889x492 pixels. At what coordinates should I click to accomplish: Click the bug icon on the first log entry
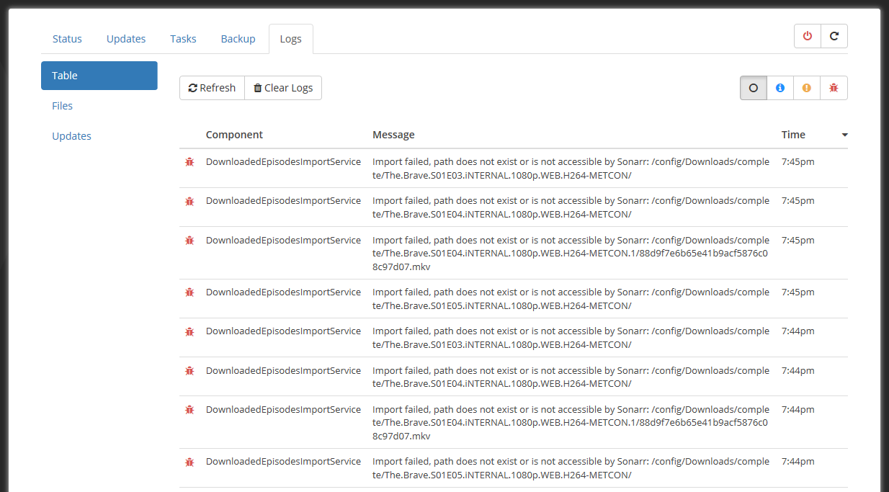click(189, 162)
